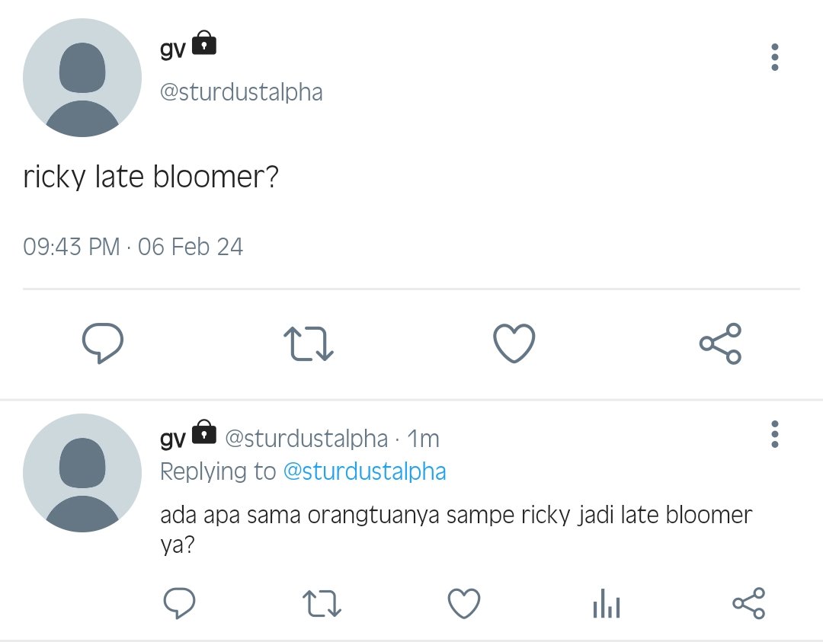Open reply box on the 1m reply tweet
The height and width of the screenshot is (642, 823).
point(180,603)
